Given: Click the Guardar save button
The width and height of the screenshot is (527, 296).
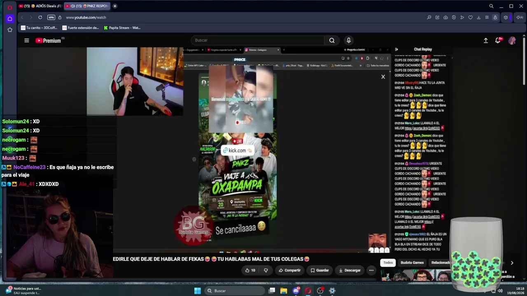Looking at the screenshot, I should tap(319, 270).
